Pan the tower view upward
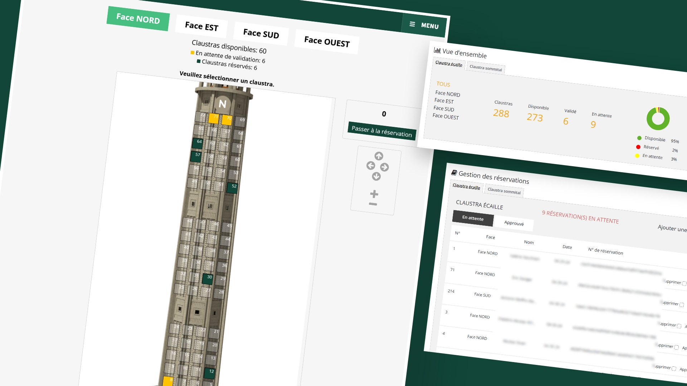 pyautogui.click(x=379, y=156)
